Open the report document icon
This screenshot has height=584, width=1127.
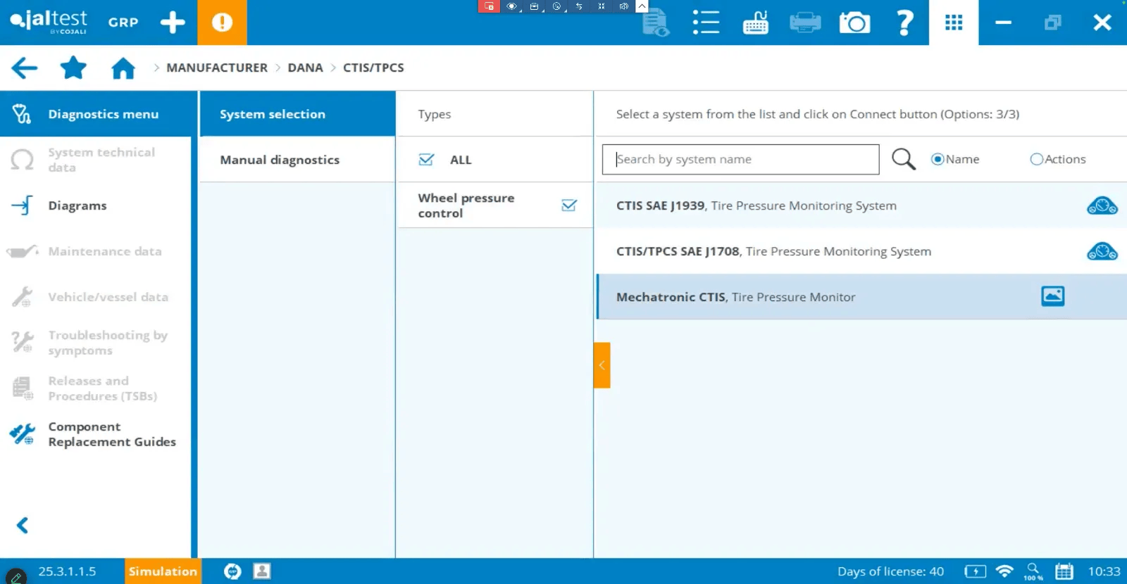tap(656, 23)
